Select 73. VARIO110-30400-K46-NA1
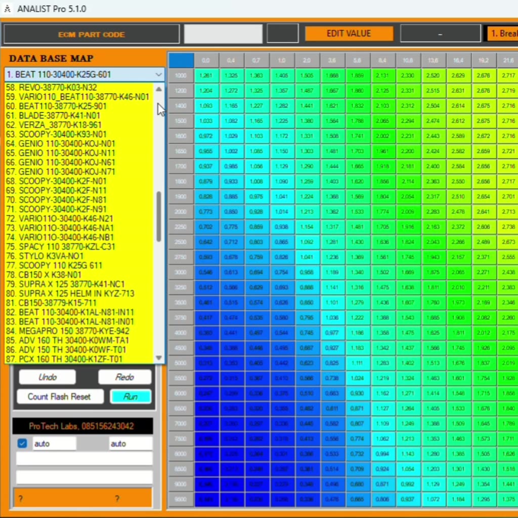 (78, 228)
